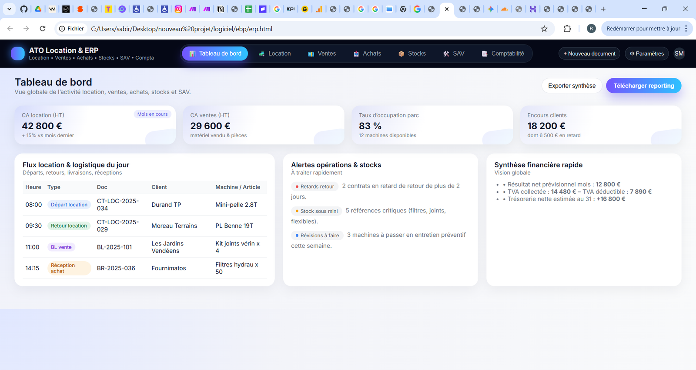The height and width of the screenshot is (370, 696).
Task: Click the ATO Location & ERP logo
Action: [18, 54]
